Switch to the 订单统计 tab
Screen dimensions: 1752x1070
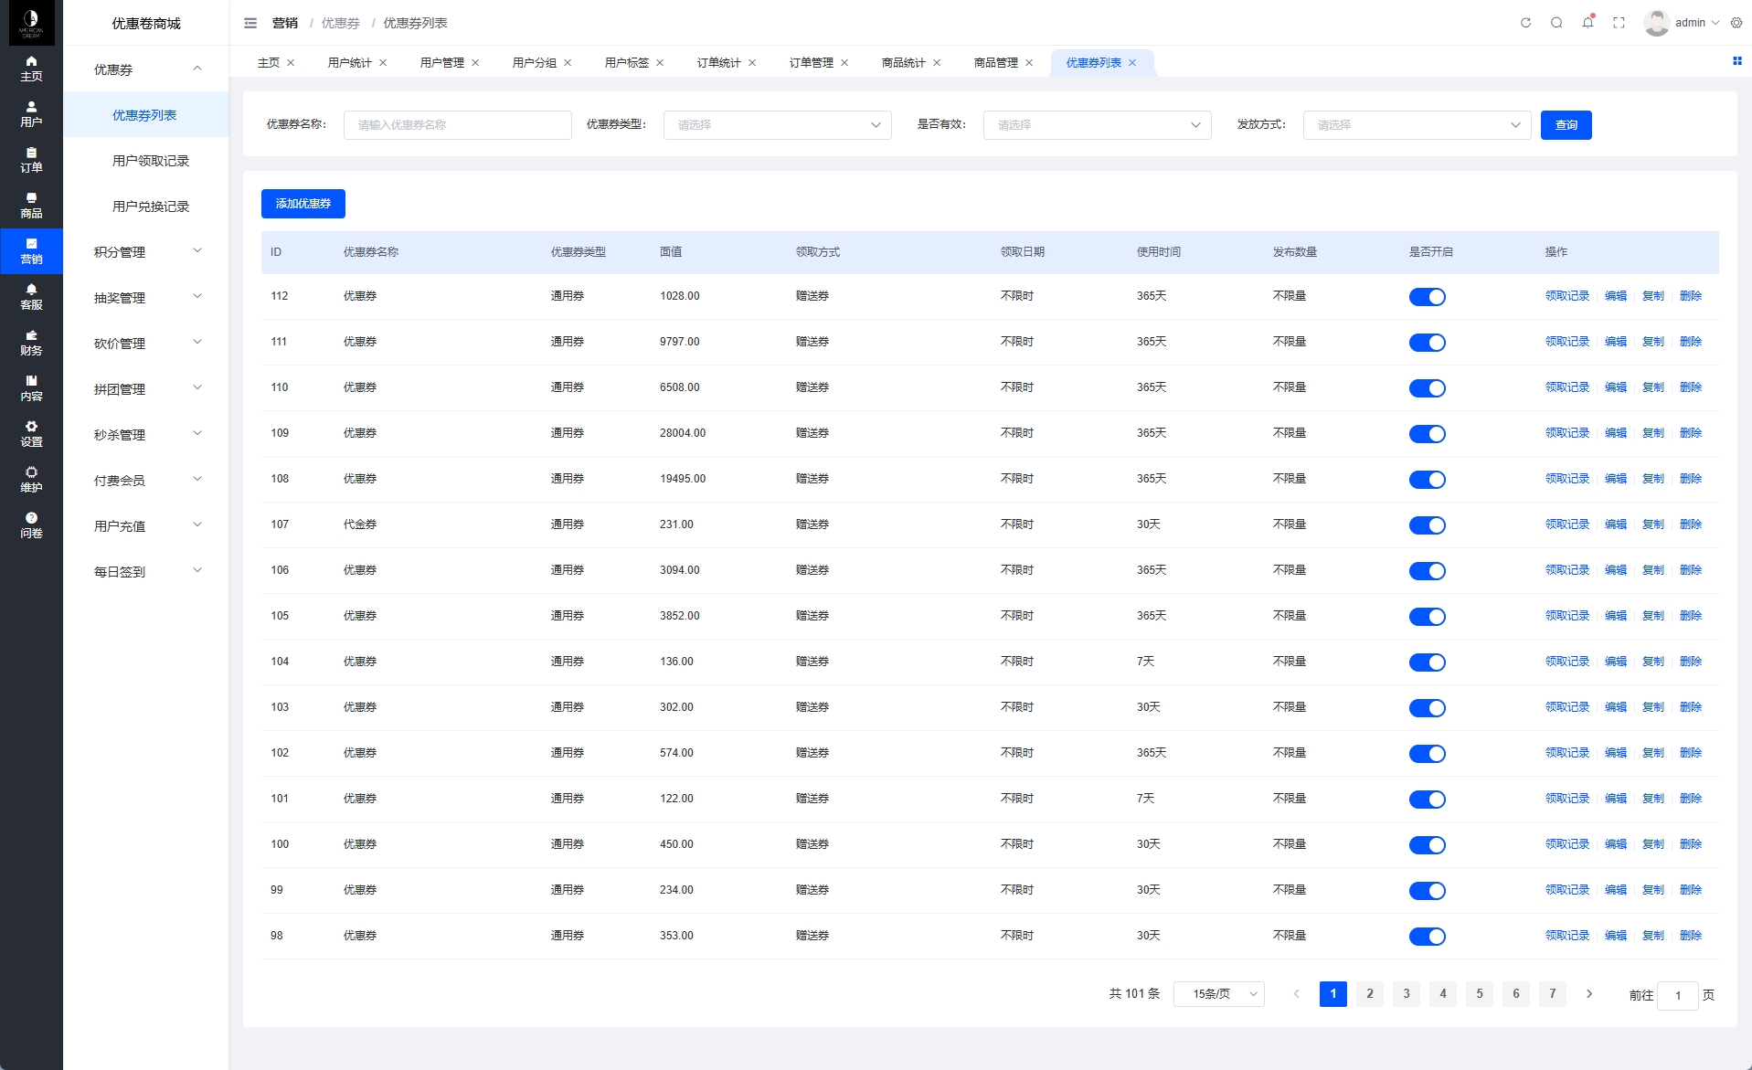(718, 63)
